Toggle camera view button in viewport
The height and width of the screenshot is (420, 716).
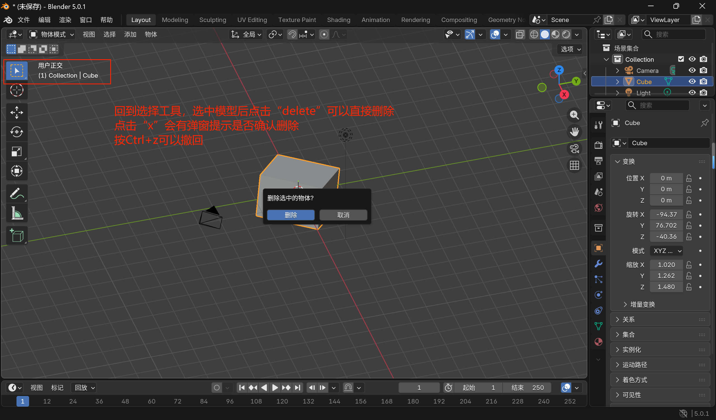[574, 148]
